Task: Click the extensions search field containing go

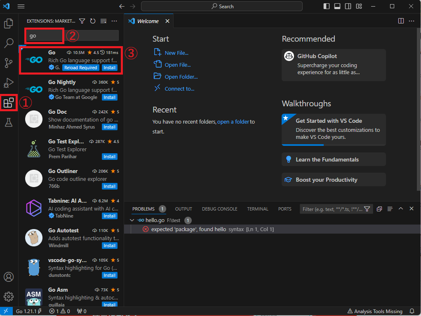Action: coord(73,36)
